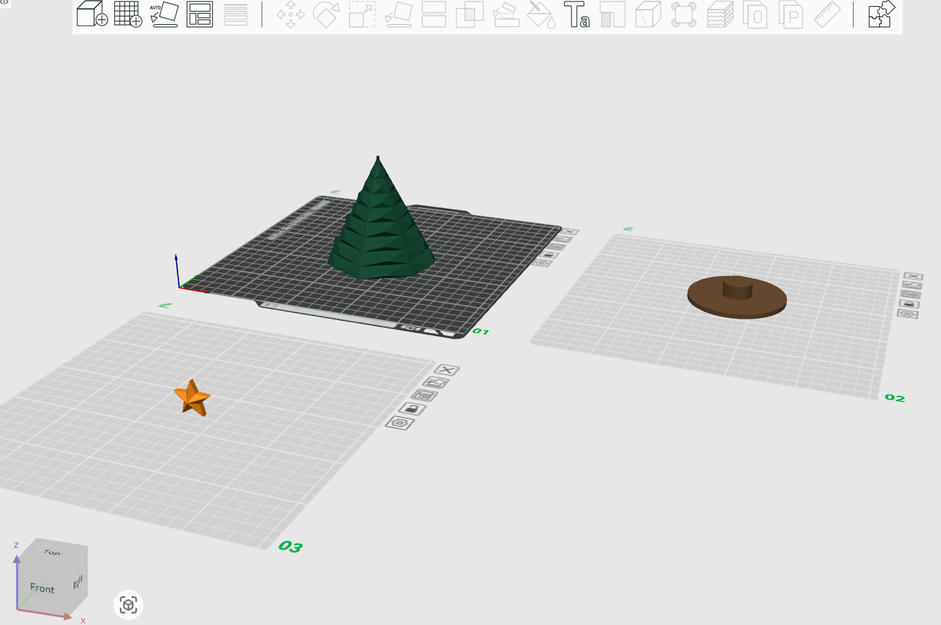941x625 pixels.
Task: Remove plate 01 with its X icon
Action: pyautogui.click(x=570, y=231)
